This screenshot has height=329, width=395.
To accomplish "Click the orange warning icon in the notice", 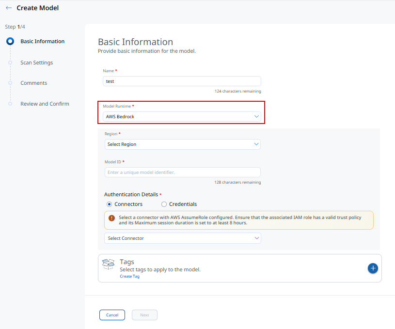I will click(x=111, y=218).
